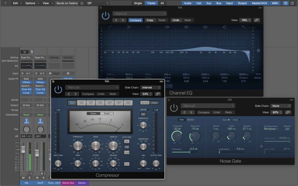Click the Nik channel strip user icon
Screen dimensions: 298x186
click(26, 121)
